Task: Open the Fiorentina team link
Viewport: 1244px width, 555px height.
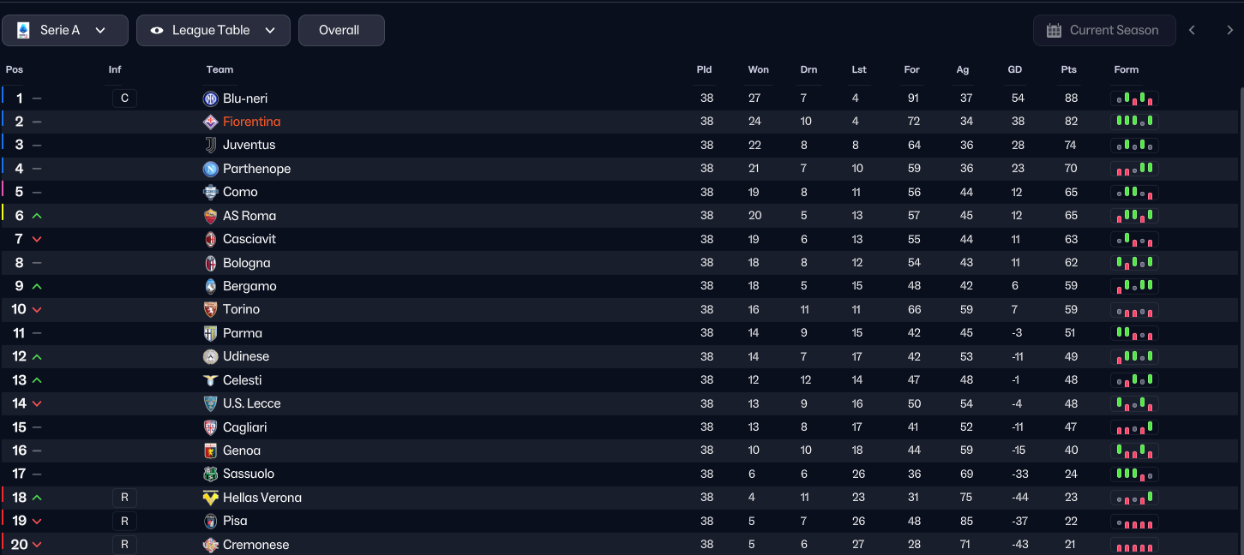Action: [251, 122]
